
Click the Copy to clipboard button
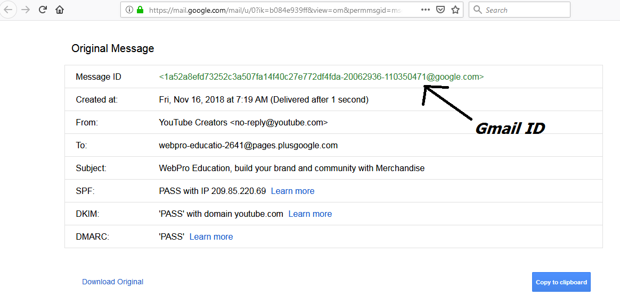tap(561, 282)
